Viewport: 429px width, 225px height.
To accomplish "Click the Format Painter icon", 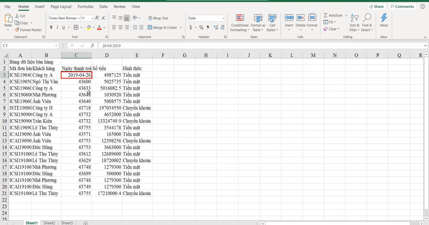I will (17, 30).
